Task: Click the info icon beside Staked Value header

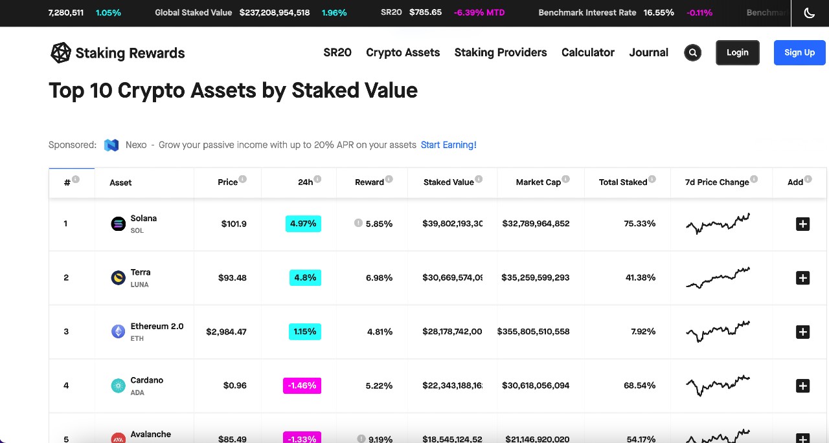Action: coord(479,179)
